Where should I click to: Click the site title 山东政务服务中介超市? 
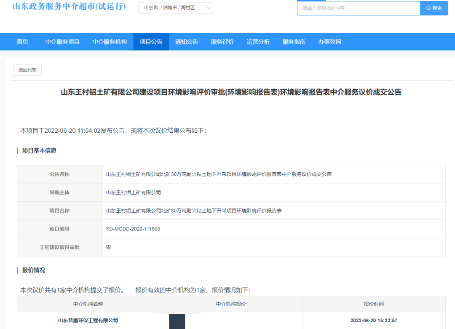click(69, 7)
